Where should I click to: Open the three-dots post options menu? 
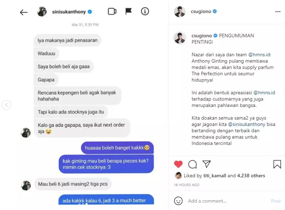point(278,12)
